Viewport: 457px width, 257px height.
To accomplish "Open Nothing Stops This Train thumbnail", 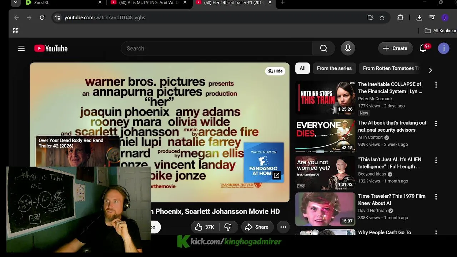I will coord(325,98).
